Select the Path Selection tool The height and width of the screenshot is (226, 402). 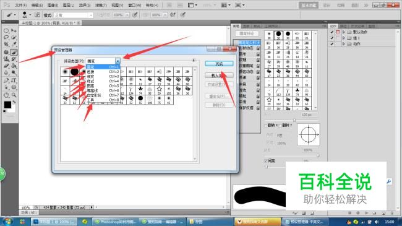point(6,87)
